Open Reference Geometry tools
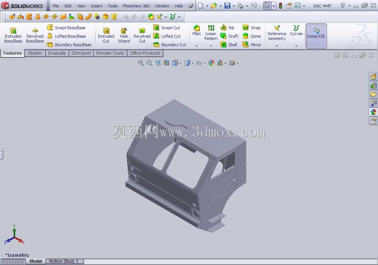The height and width of the screenshot is (265, 378). (x=277, y=33)
